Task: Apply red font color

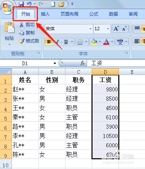Action: coord(106,42)
